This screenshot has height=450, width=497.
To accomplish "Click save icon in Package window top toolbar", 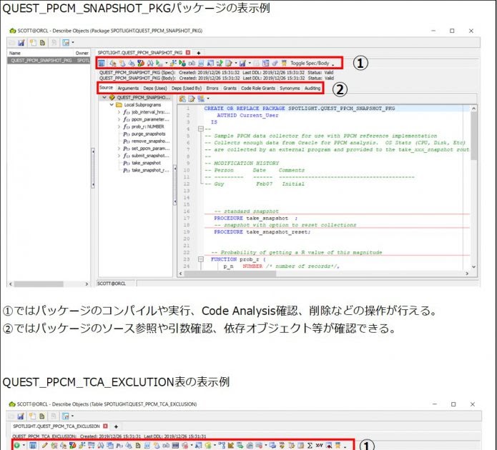I will (x=21, y=42).
